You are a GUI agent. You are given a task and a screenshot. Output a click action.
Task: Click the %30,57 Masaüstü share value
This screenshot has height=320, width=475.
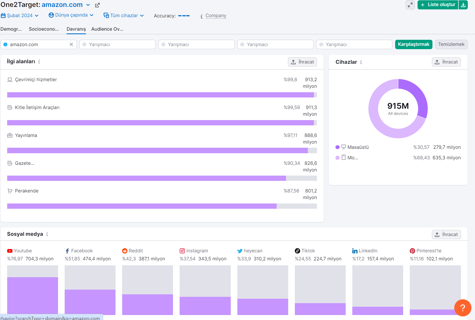(x=421, y=147)
